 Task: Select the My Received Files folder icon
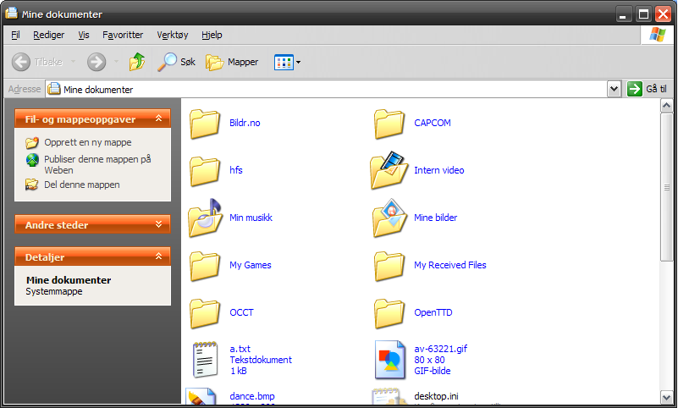click(389, 267)
